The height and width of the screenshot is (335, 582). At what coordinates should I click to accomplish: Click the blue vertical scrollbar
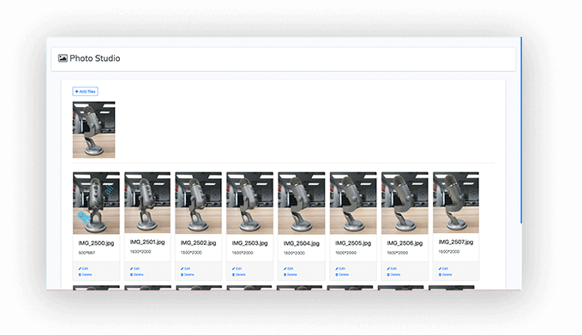click(521, 130)
